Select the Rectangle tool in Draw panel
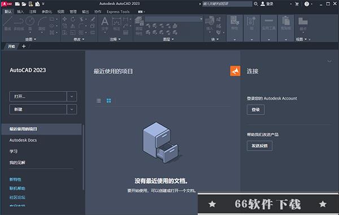The width and height of the screenshot is (339, 215). 52,19
